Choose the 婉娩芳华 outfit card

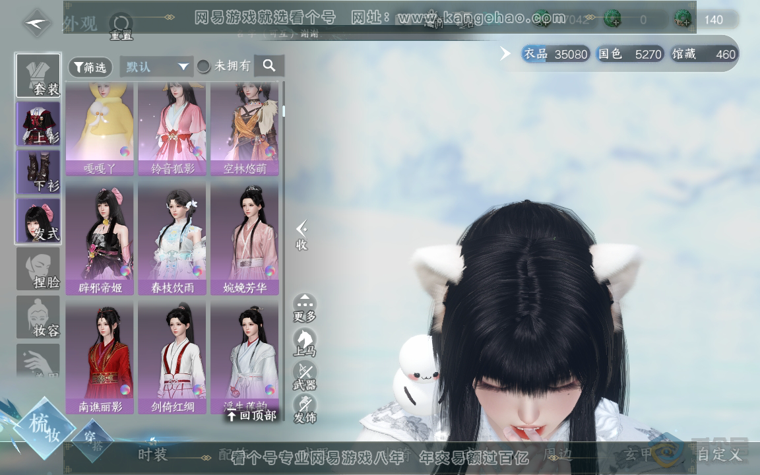(245, 239)
